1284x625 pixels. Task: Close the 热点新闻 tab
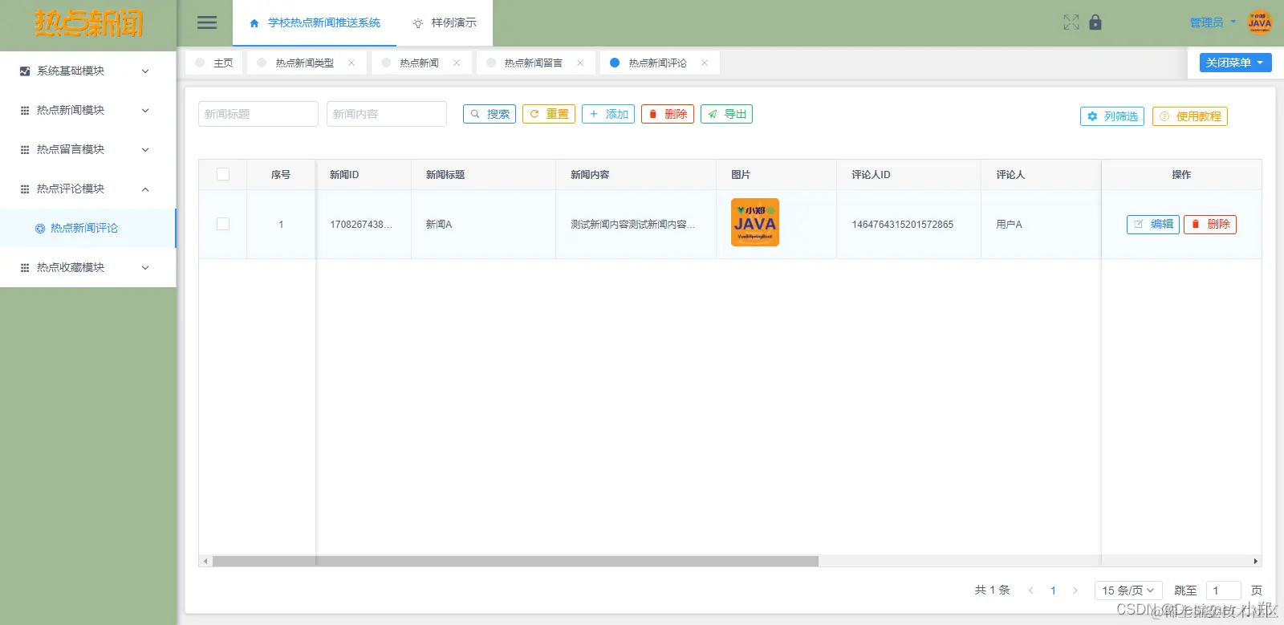click(x=457, y=63)
